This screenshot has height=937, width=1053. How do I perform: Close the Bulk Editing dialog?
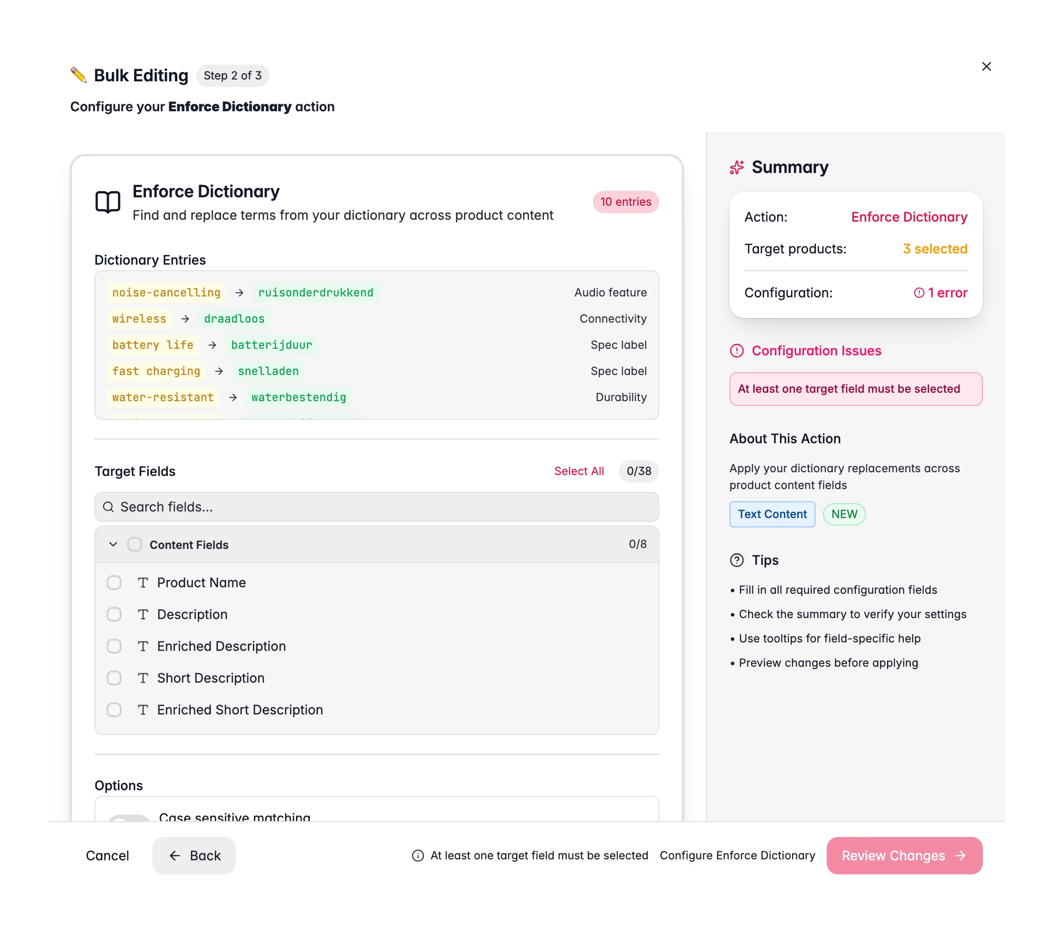coord(986,66)
